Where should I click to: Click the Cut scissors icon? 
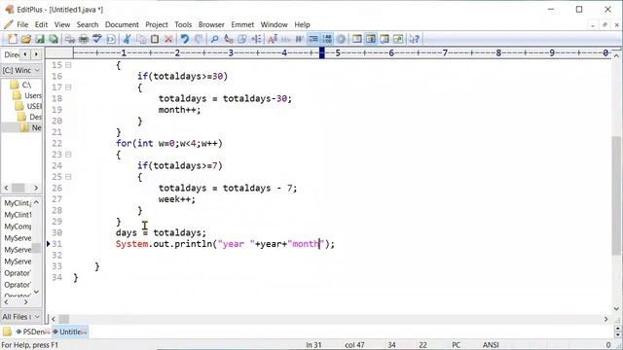click(128, 39)
